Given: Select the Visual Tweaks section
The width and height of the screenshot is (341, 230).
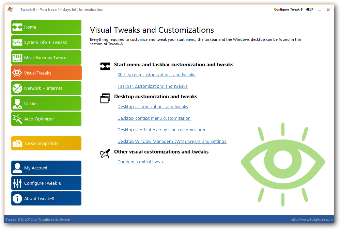Looking at the screenshot, I should click(x=46, y=73).
